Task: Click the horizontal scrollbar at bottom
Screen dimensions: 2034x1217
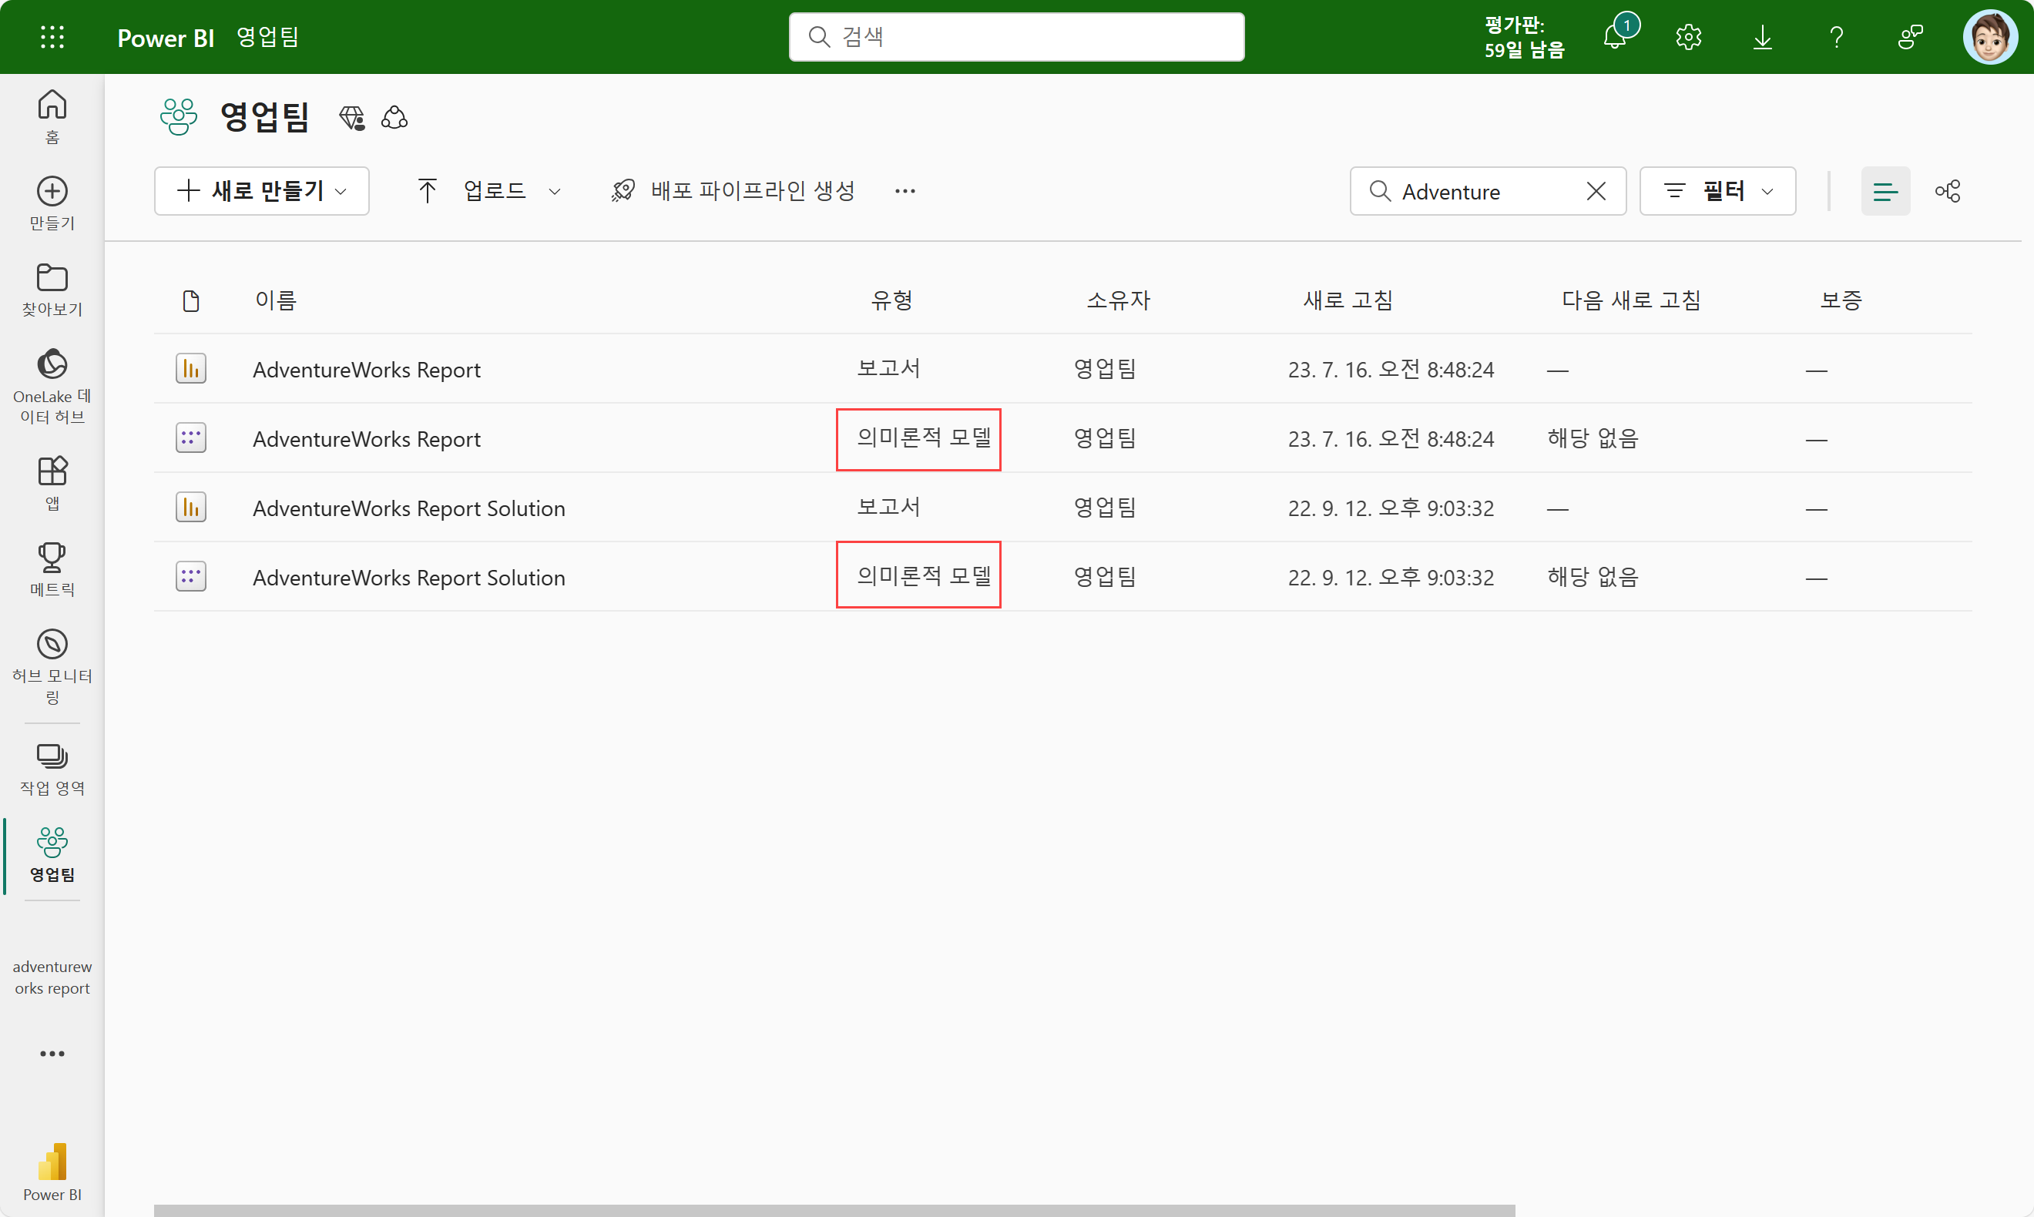Action: click(834, 1209)
